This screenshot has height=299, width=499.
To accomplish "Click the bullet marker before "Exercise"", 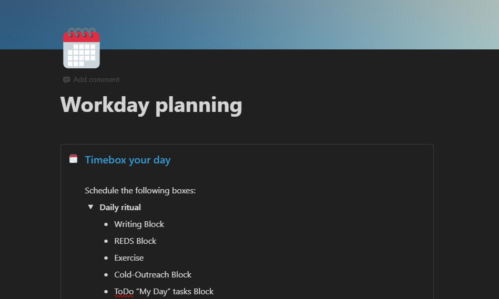I will pyautogui.click(x=106, y=258).
